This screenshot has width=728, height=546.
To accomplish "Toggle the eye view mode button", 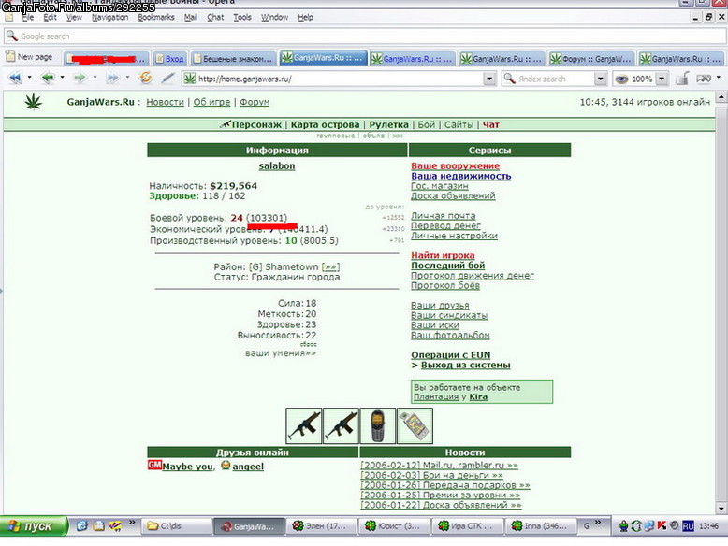I will (621, 79).
